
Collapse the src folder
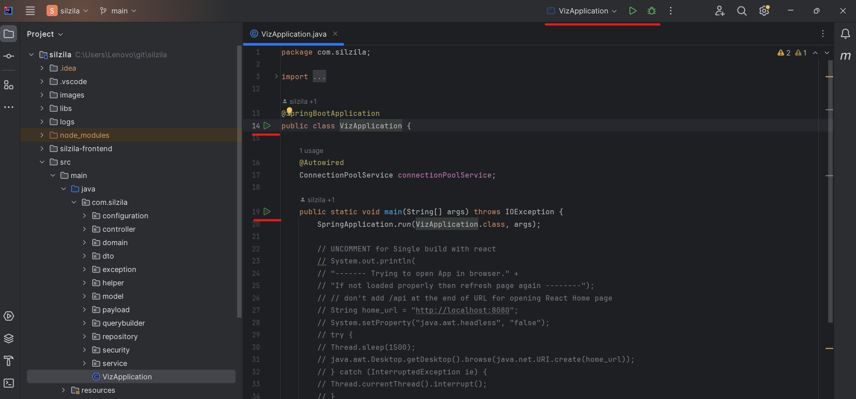coord(42,162)
